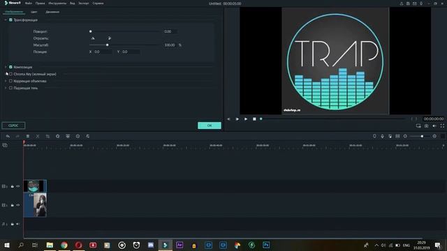
Task: Click the Y position input field
Action: (x=131, y=52)
